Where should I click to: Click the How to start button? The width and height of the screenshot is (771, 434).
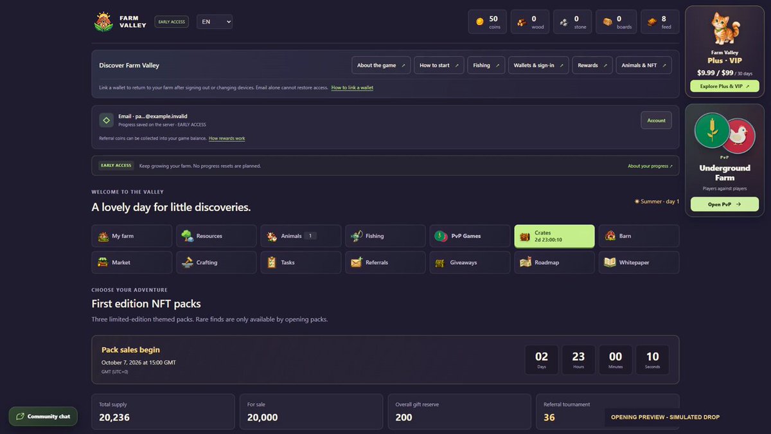point(439,66)
